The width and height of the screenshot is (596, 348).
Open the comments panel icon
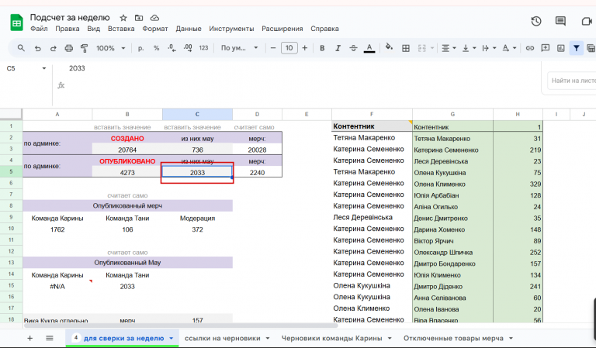click(560, 21)
